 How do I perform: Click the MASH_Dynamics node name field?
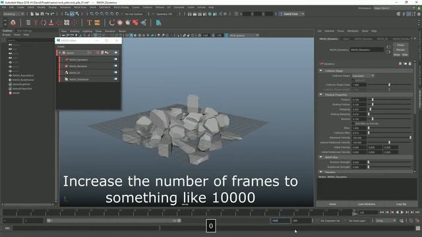(x=367, y=50)
